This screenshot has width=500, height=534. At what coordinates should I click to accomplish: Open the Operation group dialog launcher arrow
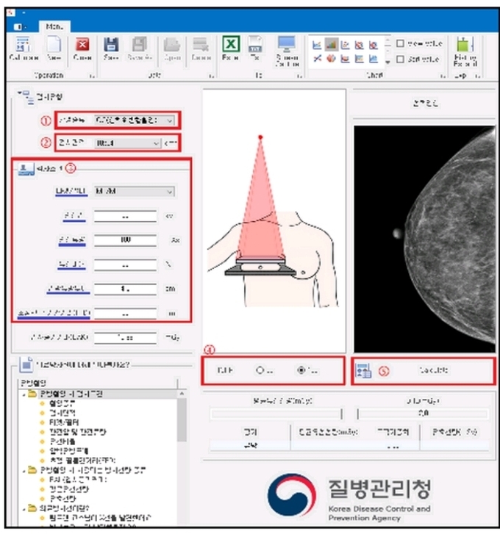pyautogui.click(x=92, y=76)
